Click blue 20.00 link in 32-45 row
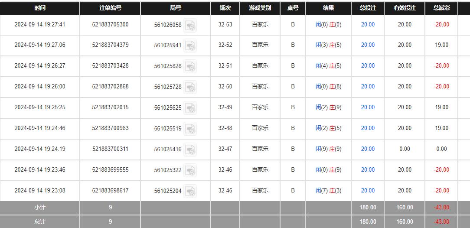The image size is (470, 228). (368, 191)
